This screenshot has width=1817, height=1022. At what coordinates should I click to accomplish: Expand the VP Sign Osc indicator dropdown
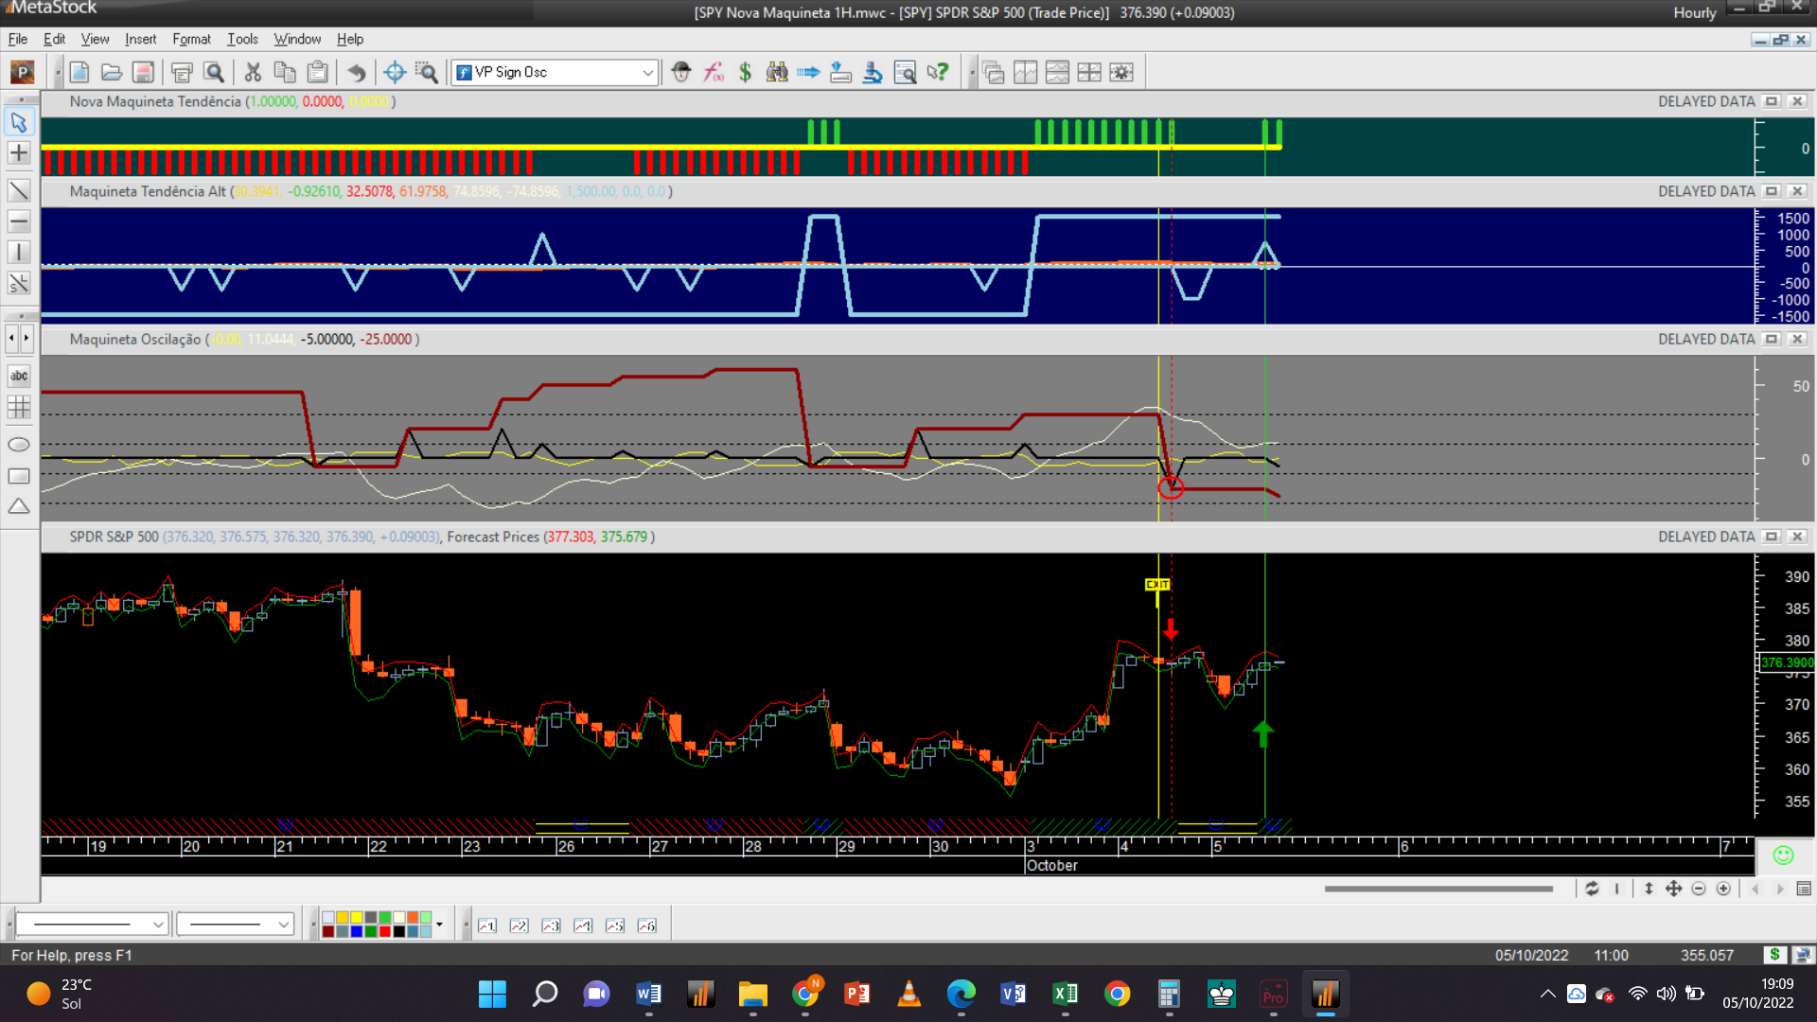coord(647,72)
